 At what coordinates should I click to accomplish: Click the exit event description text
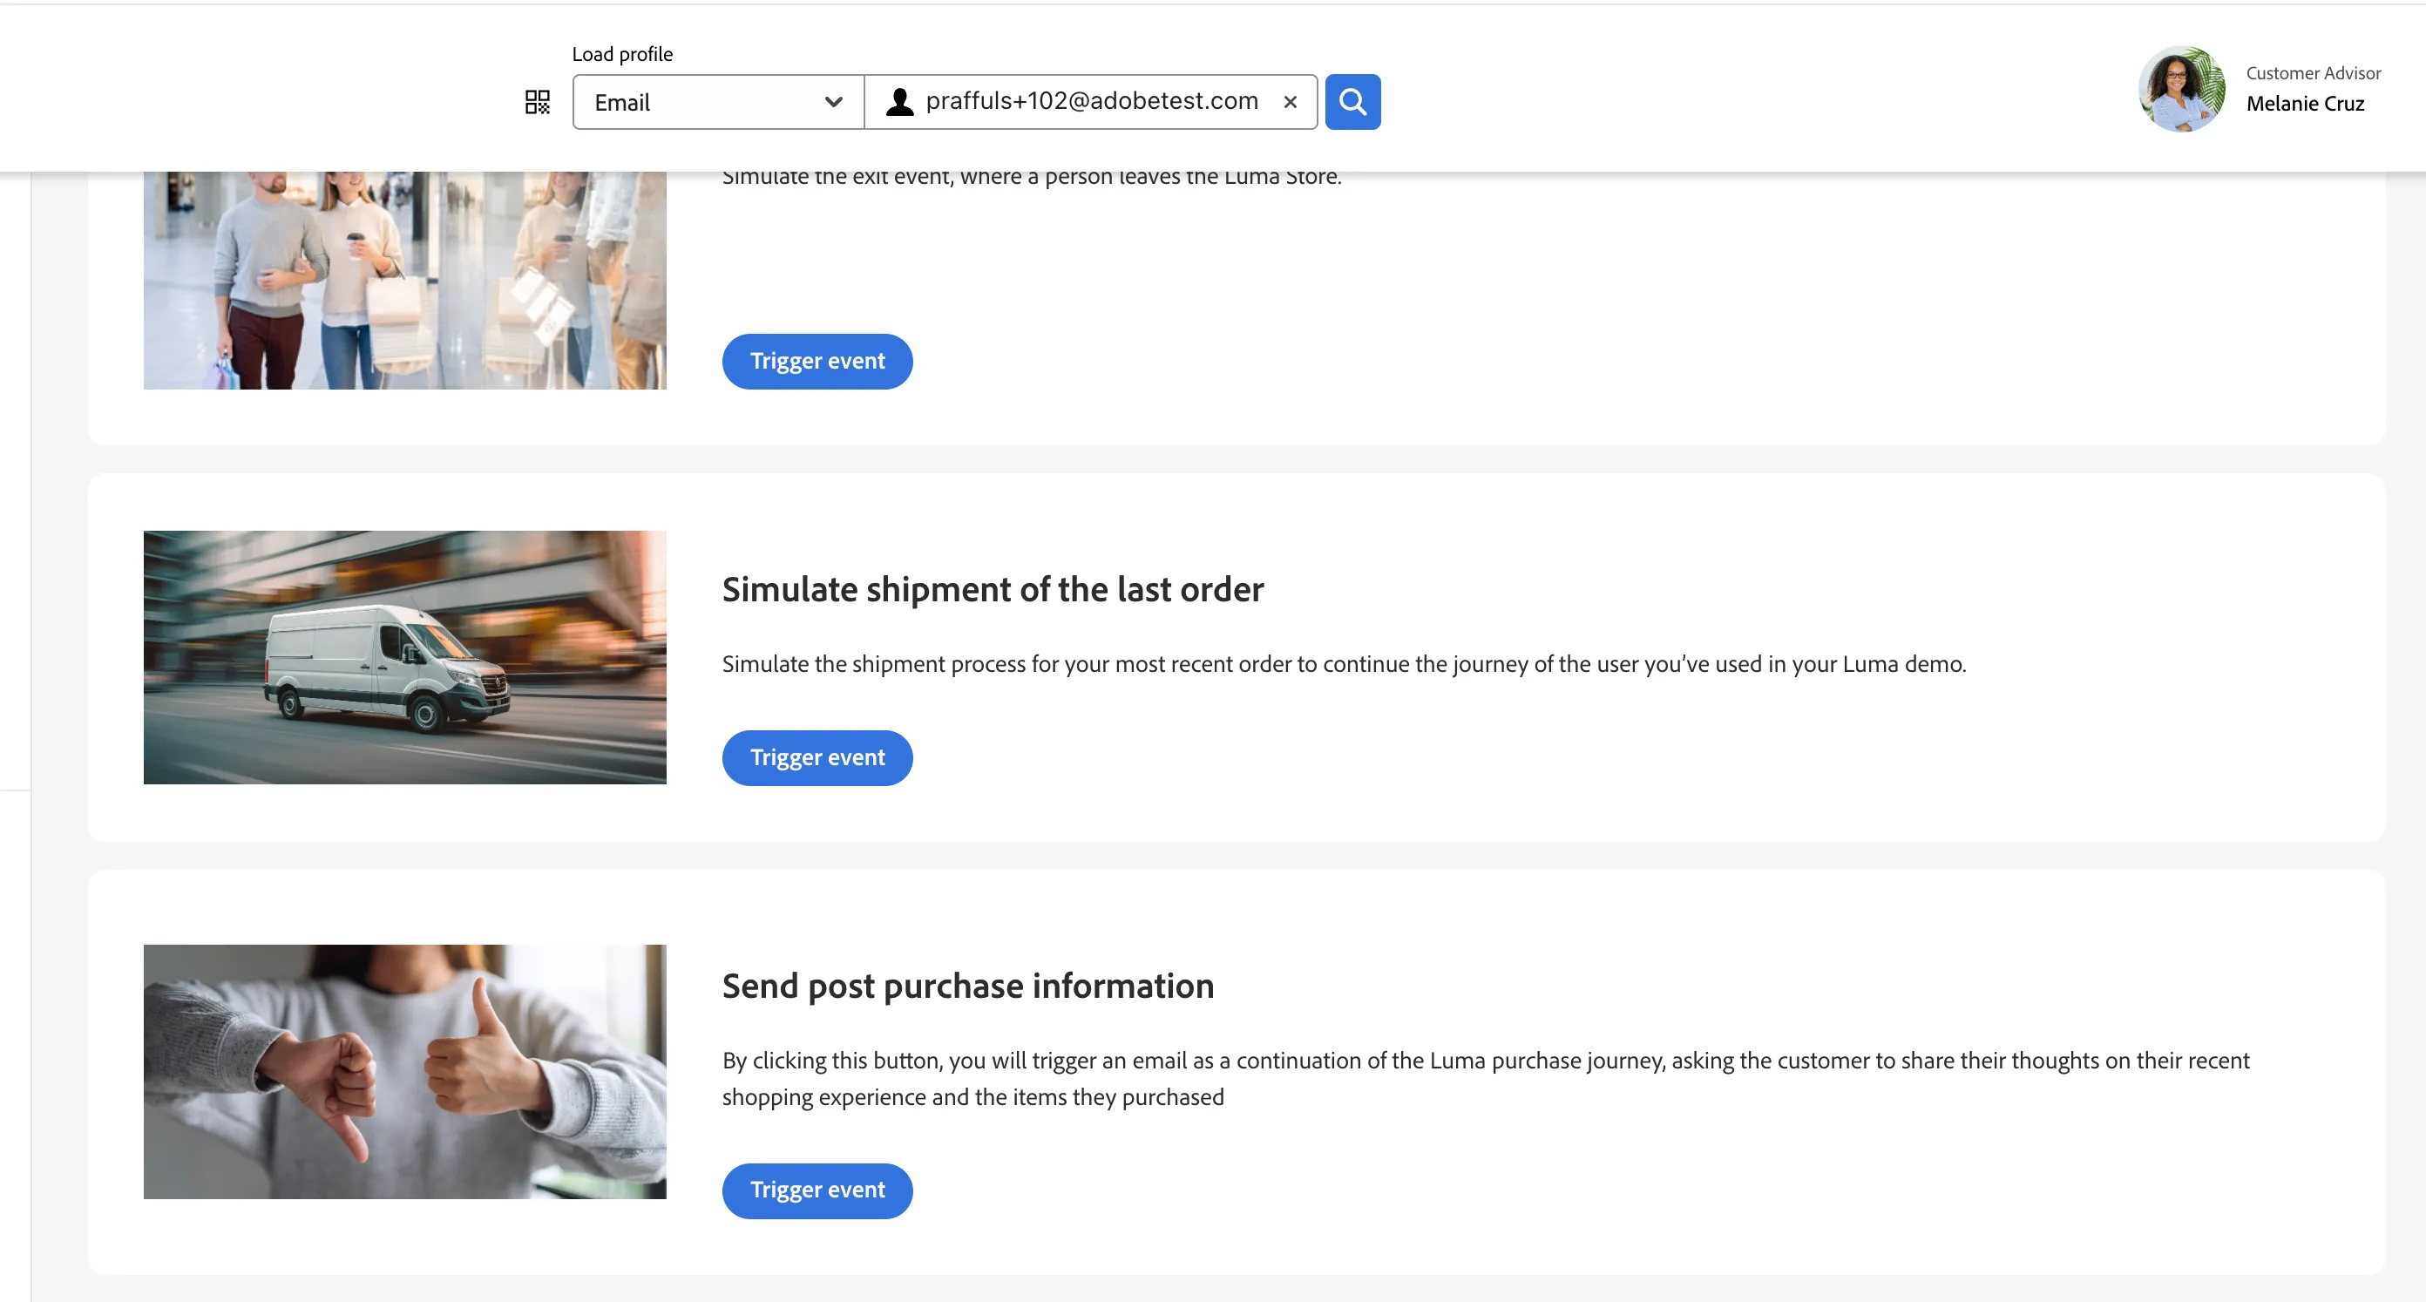point(1031,177)
